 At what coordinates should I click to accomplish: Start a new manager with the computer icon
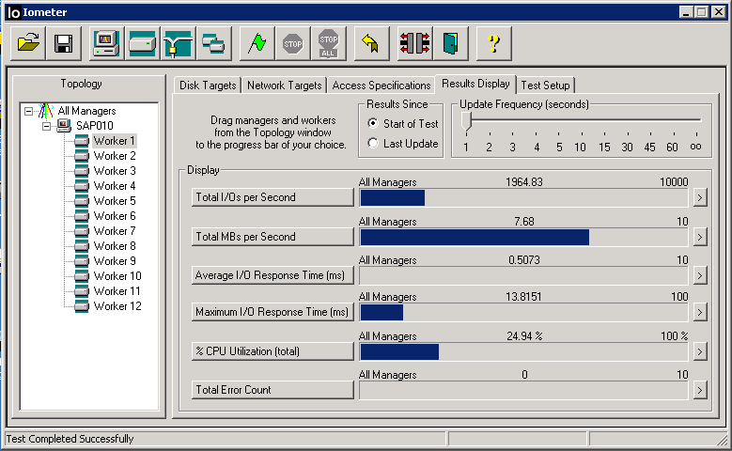pyautogui.click(x=106, y=44)
